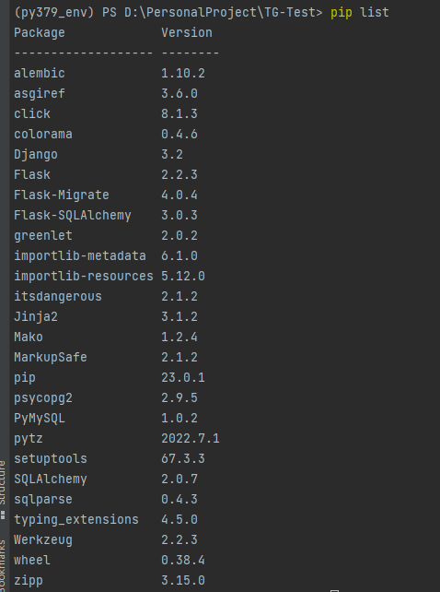Click the 'Package' column header text
The image size is (440, 592).
(40, 33)
